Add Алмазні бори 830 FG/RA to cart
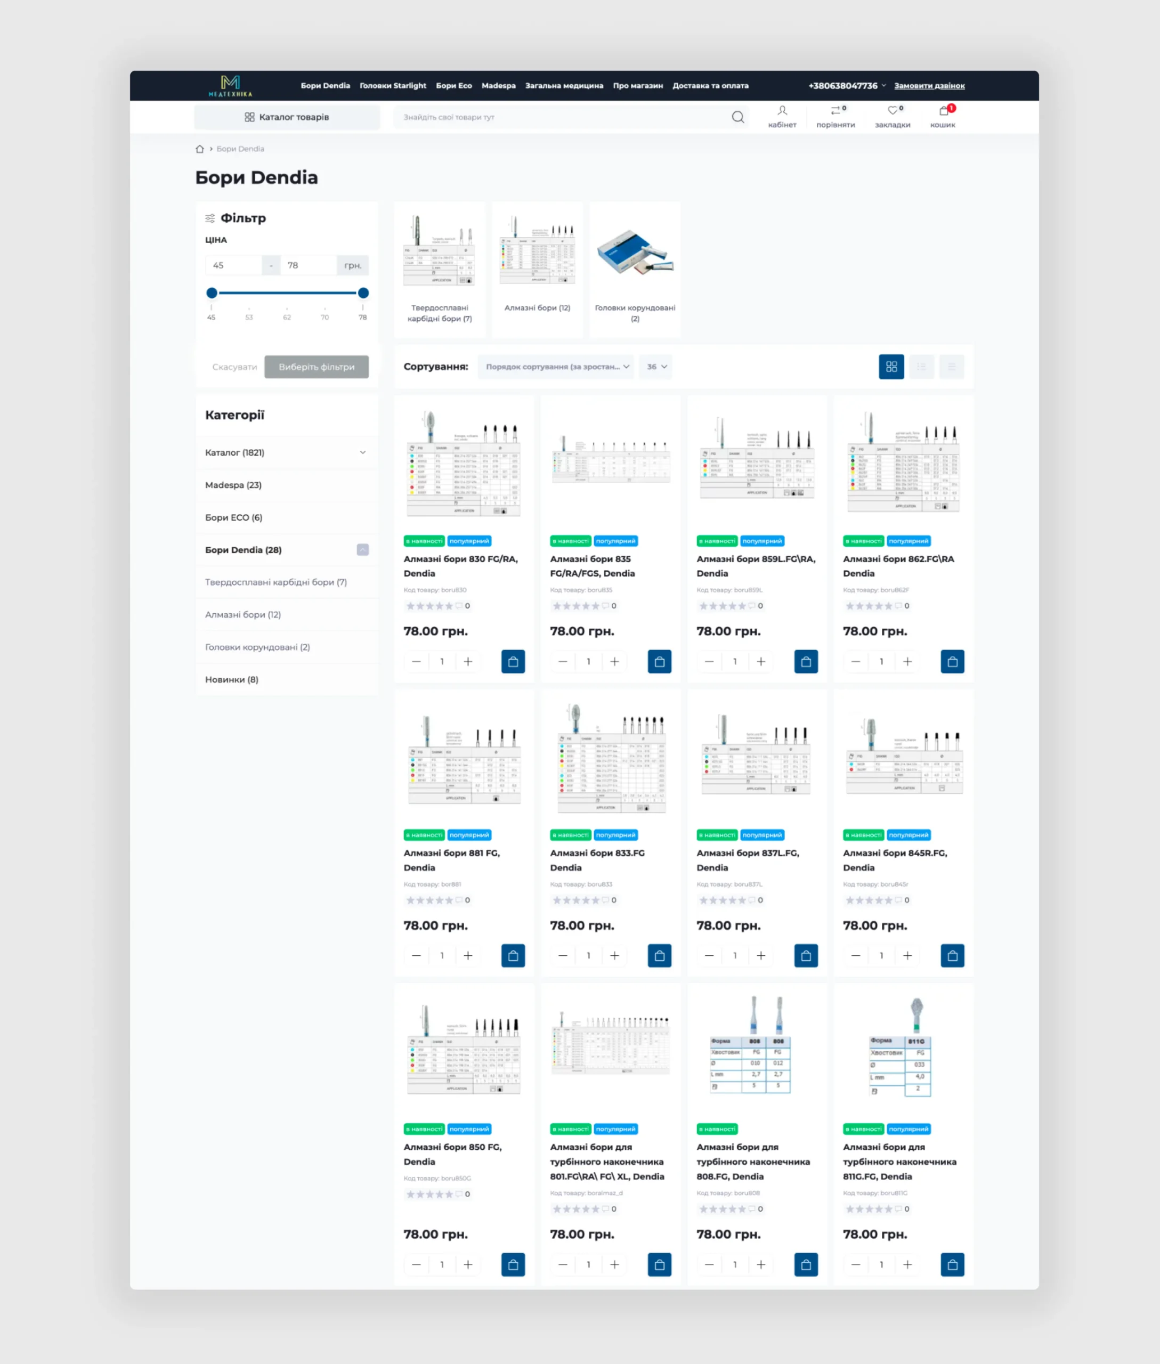Image resolution: width=1160 pixels, height=1364 pixels. point(513,662)
